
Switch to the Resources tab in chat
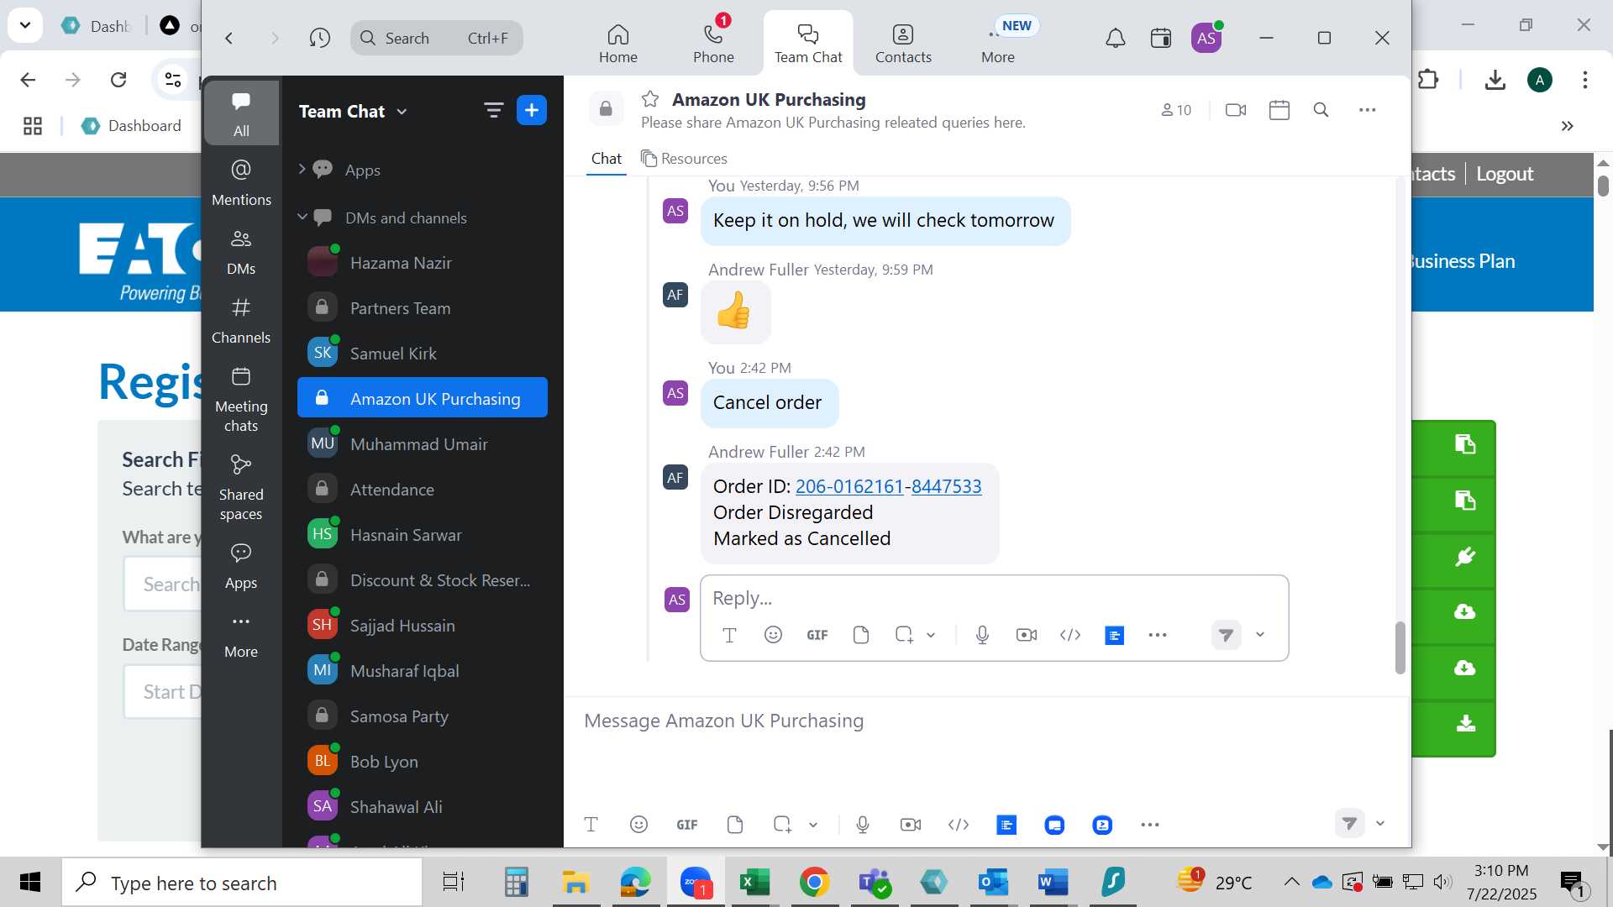pyautogui.click(x=684, y=159)
